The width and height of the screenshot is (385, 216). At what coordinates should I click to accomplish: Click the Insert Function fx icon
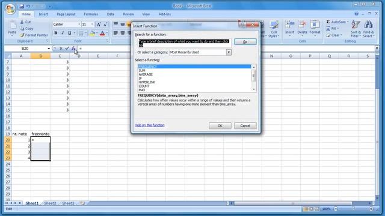tap(73, 49)
